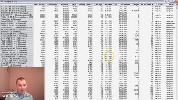Select the ТомскАдм 4 bond row

[17, 52]
